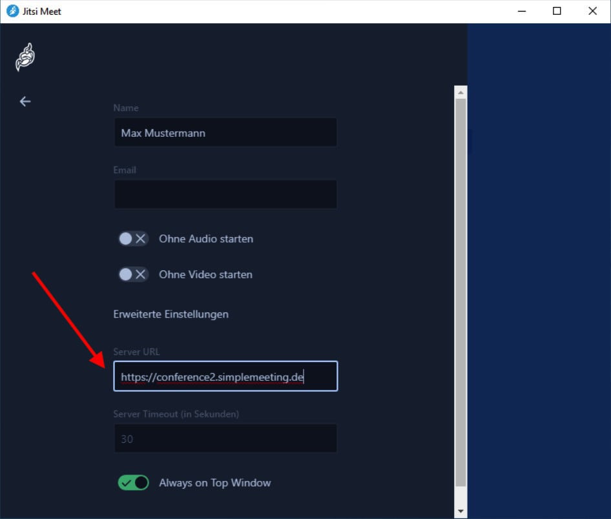Click the Jitsi Meet icon in title bar

tap(12, 11)
